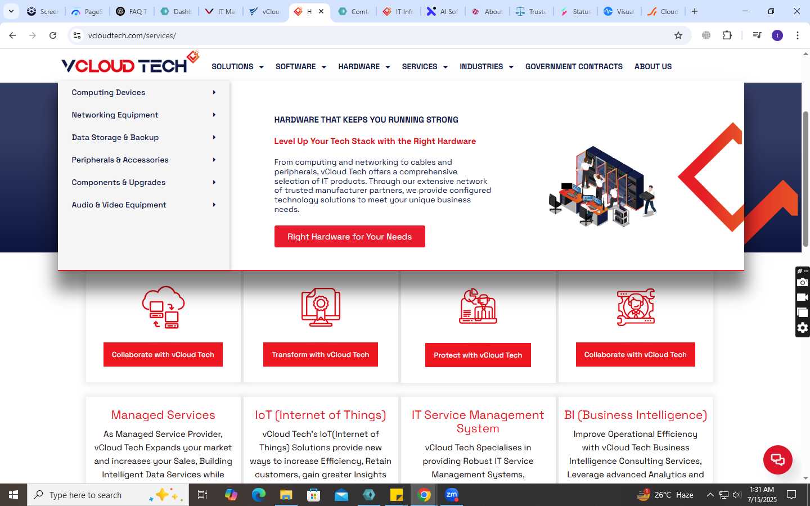810x506 pixels.
Task: Open Chrome three-dot menu
Action: pos(798,35)
